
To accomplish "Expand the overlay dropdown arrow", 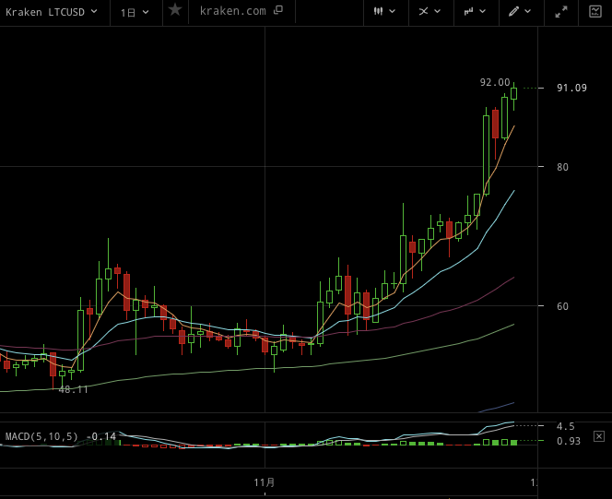I will click(482, 11).
